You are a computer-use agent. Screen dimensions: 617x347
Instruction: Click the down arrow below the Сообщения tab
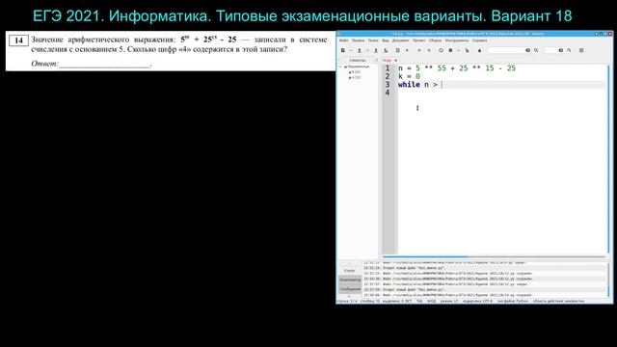point(349,296)
